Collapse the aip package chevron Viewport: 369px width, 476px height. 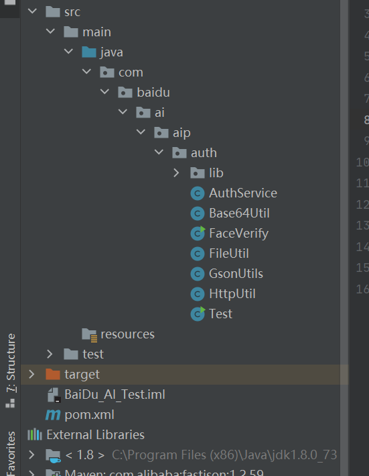pyautogui.click(x=141, y=132)
